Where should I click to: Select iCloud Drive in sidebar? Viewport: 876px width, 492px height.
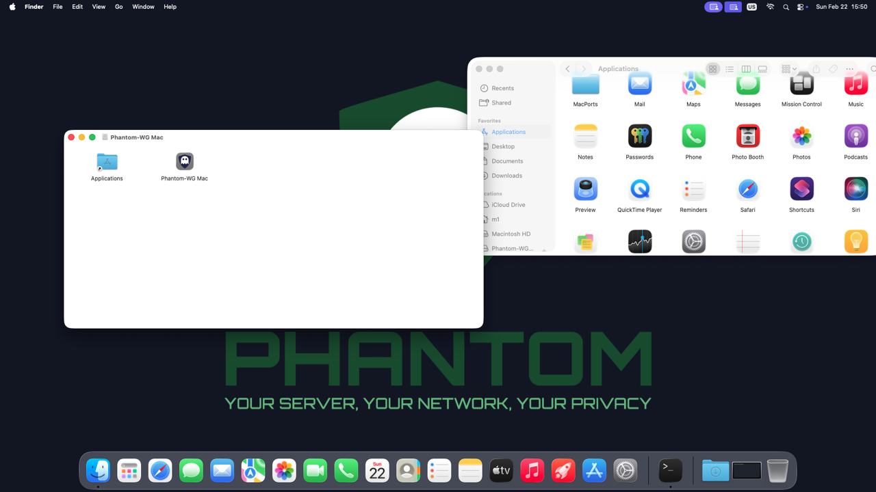coord(508,205)
